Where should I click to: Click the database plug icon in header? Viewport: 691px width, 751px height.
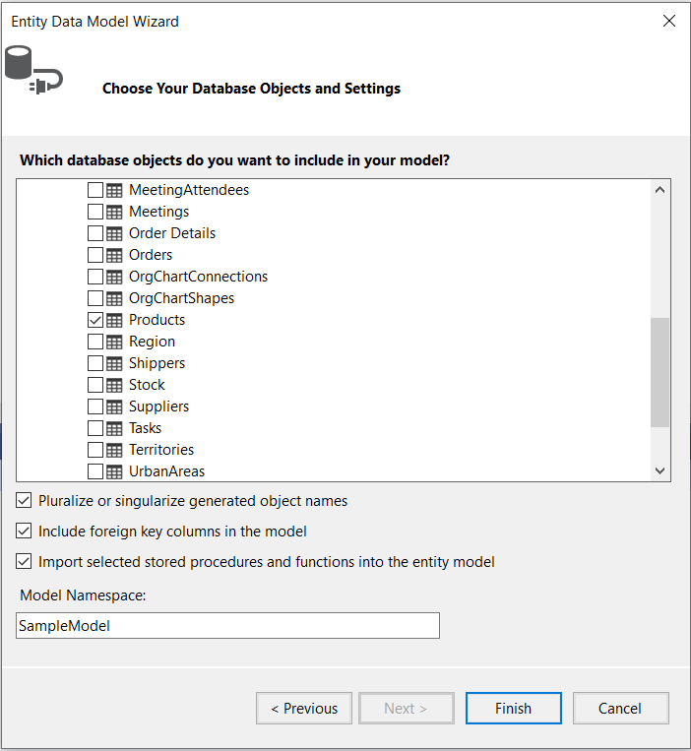coord(32,69)
